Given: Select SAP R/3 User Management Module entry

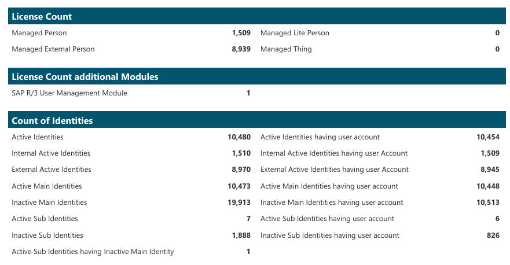Looking at the screenshot, I should (69, 93).
